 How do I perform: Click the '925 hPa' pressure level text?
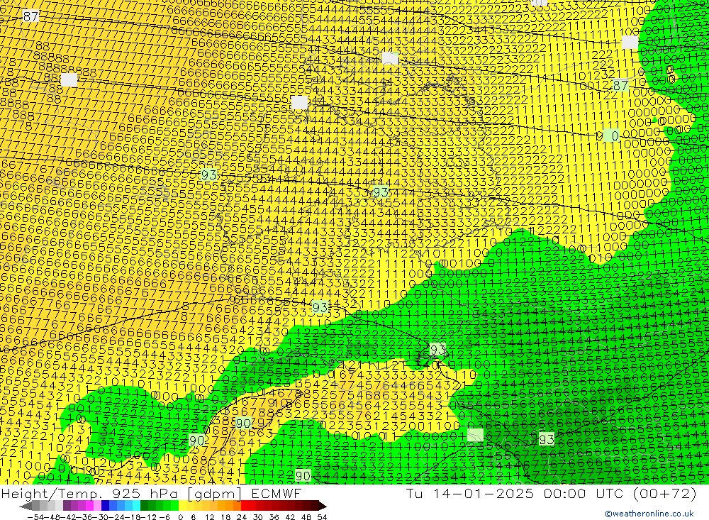(x=144, y=493)
